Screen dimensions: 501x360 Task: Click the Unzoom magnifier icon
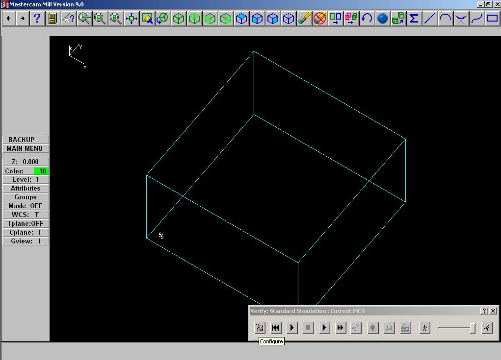coord(100,19)
